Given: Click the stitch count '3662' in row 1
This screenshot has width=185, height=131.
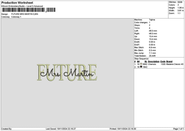Looking at the screenshot, I should point(145,64).
